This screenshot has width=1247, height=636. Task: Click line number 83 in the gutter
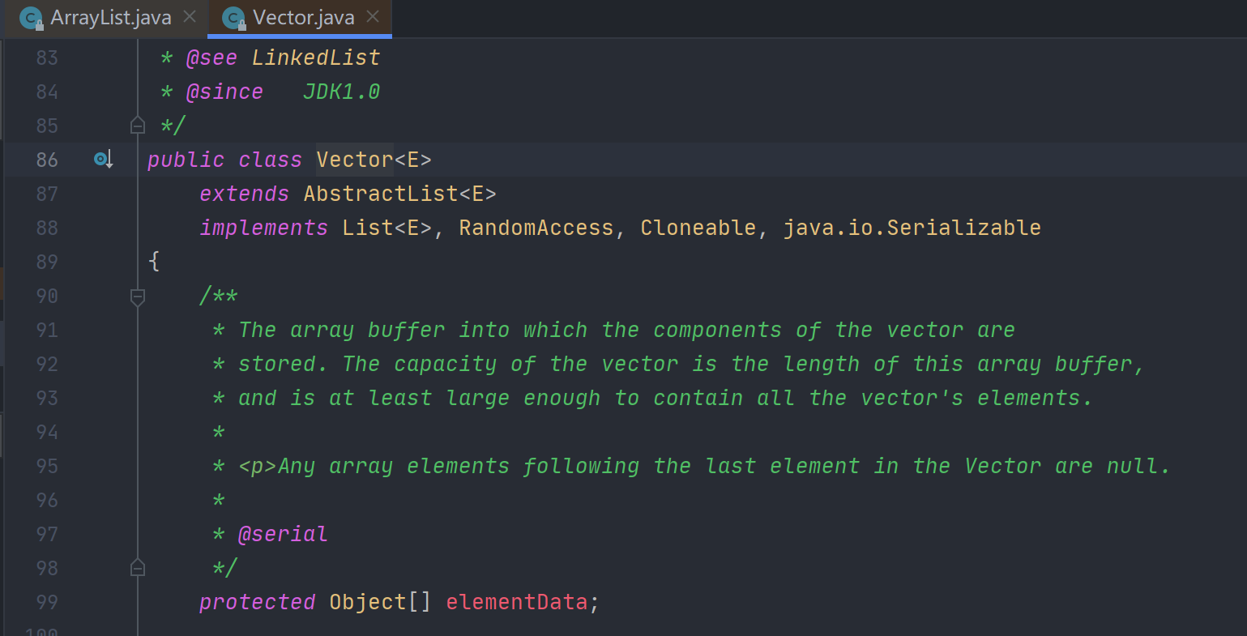[47, 58]
